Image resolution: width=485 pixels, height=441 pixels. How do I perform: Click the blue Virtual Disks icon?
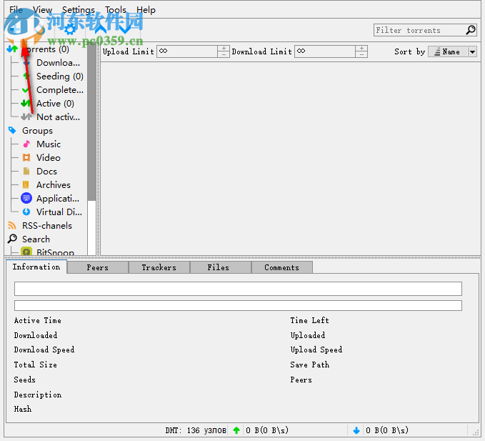pyautogui.click(x=26, y=212)
